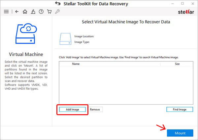The height and width of the screenshot is (140, 198).
Task: Minimize the Stellar ToolKit window
Action: coord(173,4)
